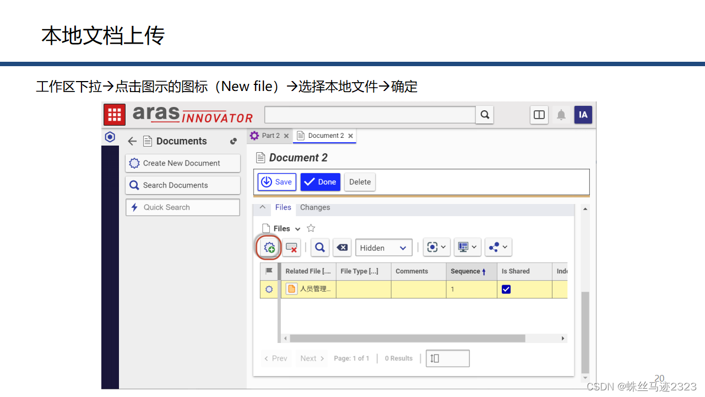This screenshot has width=705, height=397.
Task: Click the delete file relationship icon
Action: (291, 247)
